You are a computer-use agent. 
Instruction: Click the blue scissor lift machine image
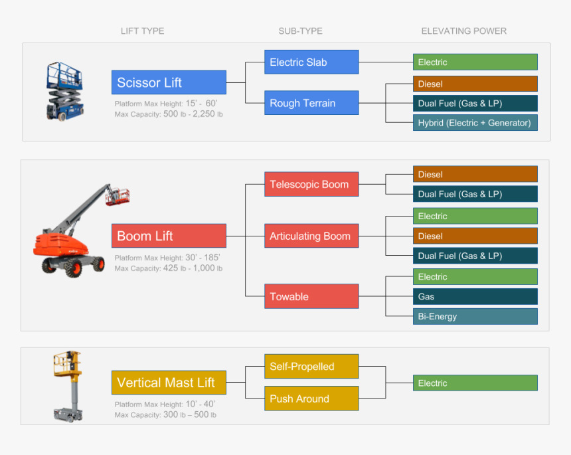(60, 91)
